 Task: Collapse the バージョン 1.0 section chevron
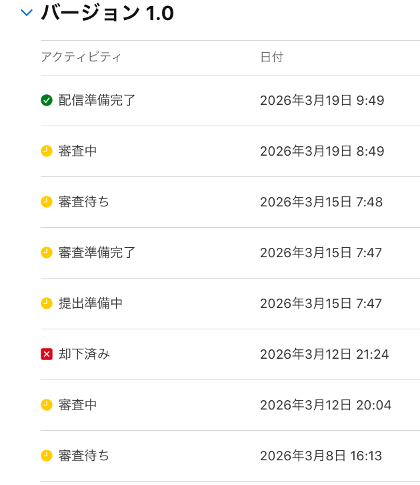point(27,13)
